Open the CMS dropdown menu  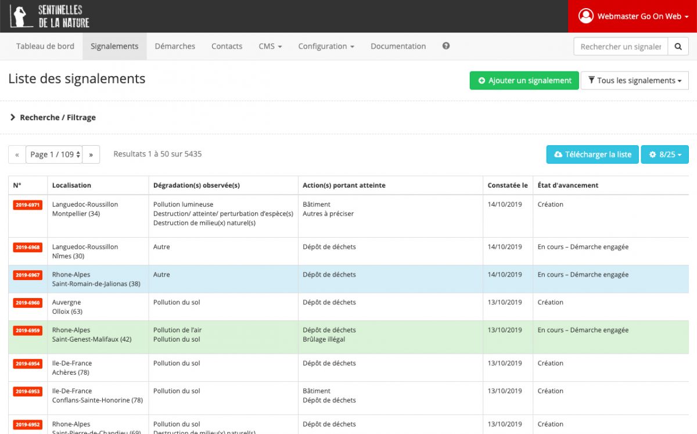pyautogui.click(x=270, y=46)
